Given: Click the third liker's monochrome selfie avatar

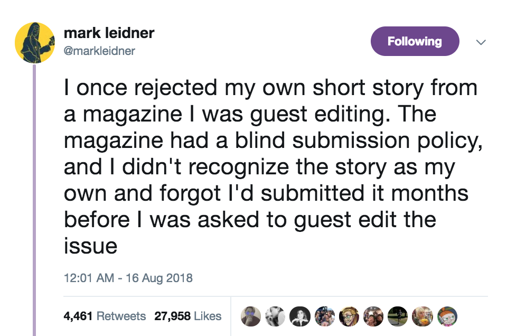Looking at the screenshot, I should [x=299, y=316].
